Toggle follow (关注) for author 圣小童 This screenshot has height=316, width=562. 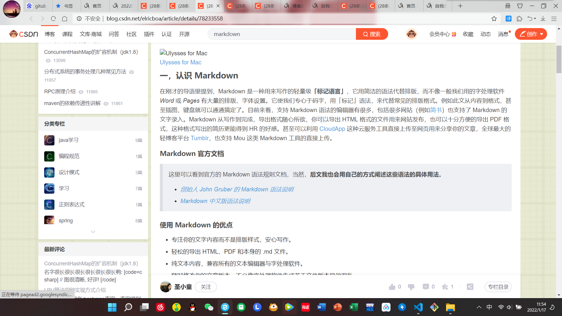click(206, 287)
